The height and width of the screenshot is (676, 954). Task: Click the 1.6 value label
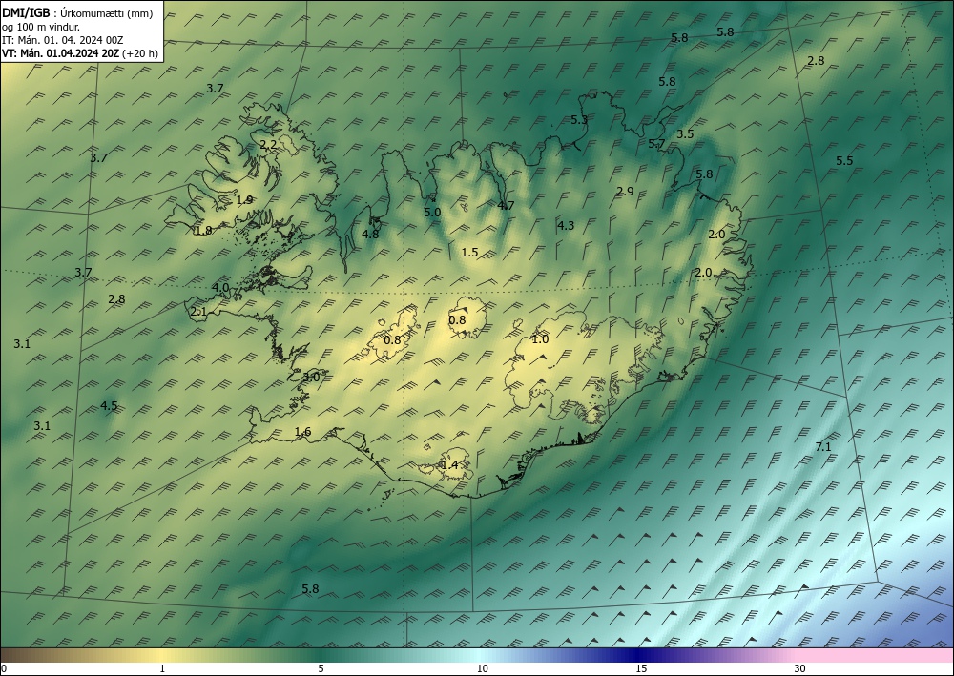coord(302,432)
